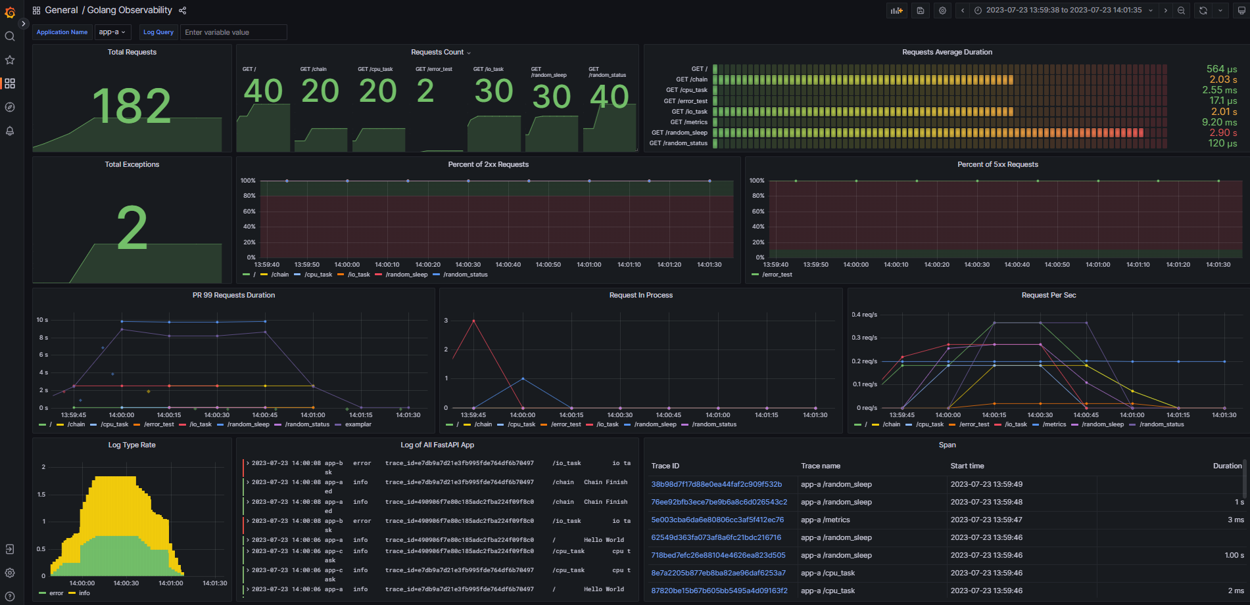Toggle error series in Log Type Rate legend
Image resolution: width=1250 pixels, height=605 pixels.
pyautogui.click(x=57, y=593)
